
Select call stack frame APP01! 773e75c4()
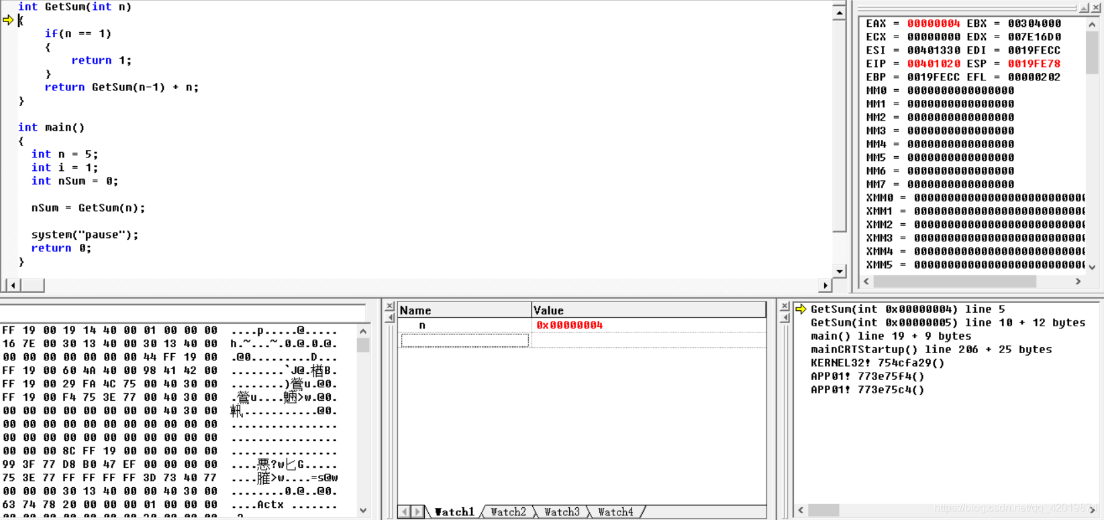click(x=867, y=389)
